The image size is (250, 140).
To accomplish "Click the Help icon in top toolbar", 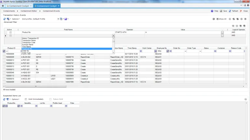I will tap(212, 11).
